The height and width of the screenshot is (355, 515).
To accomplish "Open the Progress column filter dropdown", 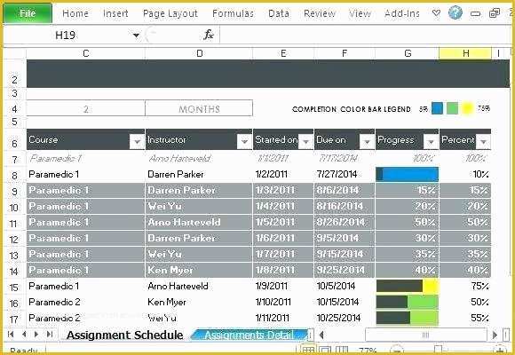I will [x=431, y=142].
